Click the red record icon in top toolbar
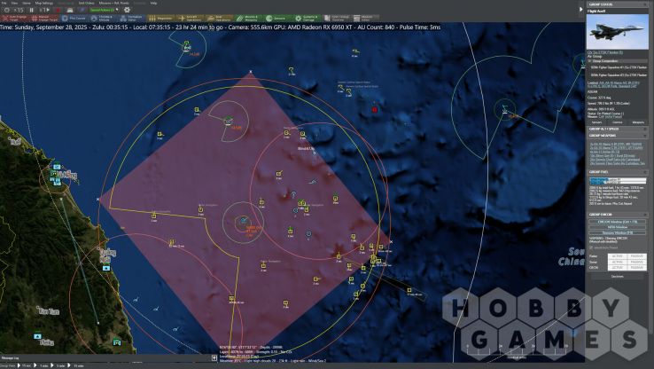The width and height of the screenshot is (654, 369). tap(58, 10)
